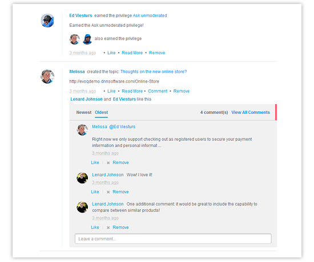Open the Ask unmoderated privilege link
Image resolution: width=314 pixels, height=262 pixels.
point(150,15)
